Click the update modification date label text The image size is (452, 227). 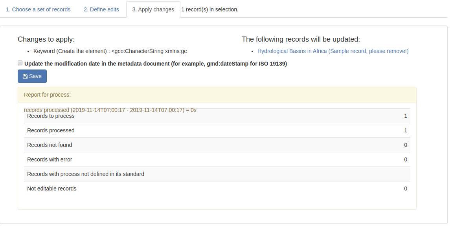(156, 64)
